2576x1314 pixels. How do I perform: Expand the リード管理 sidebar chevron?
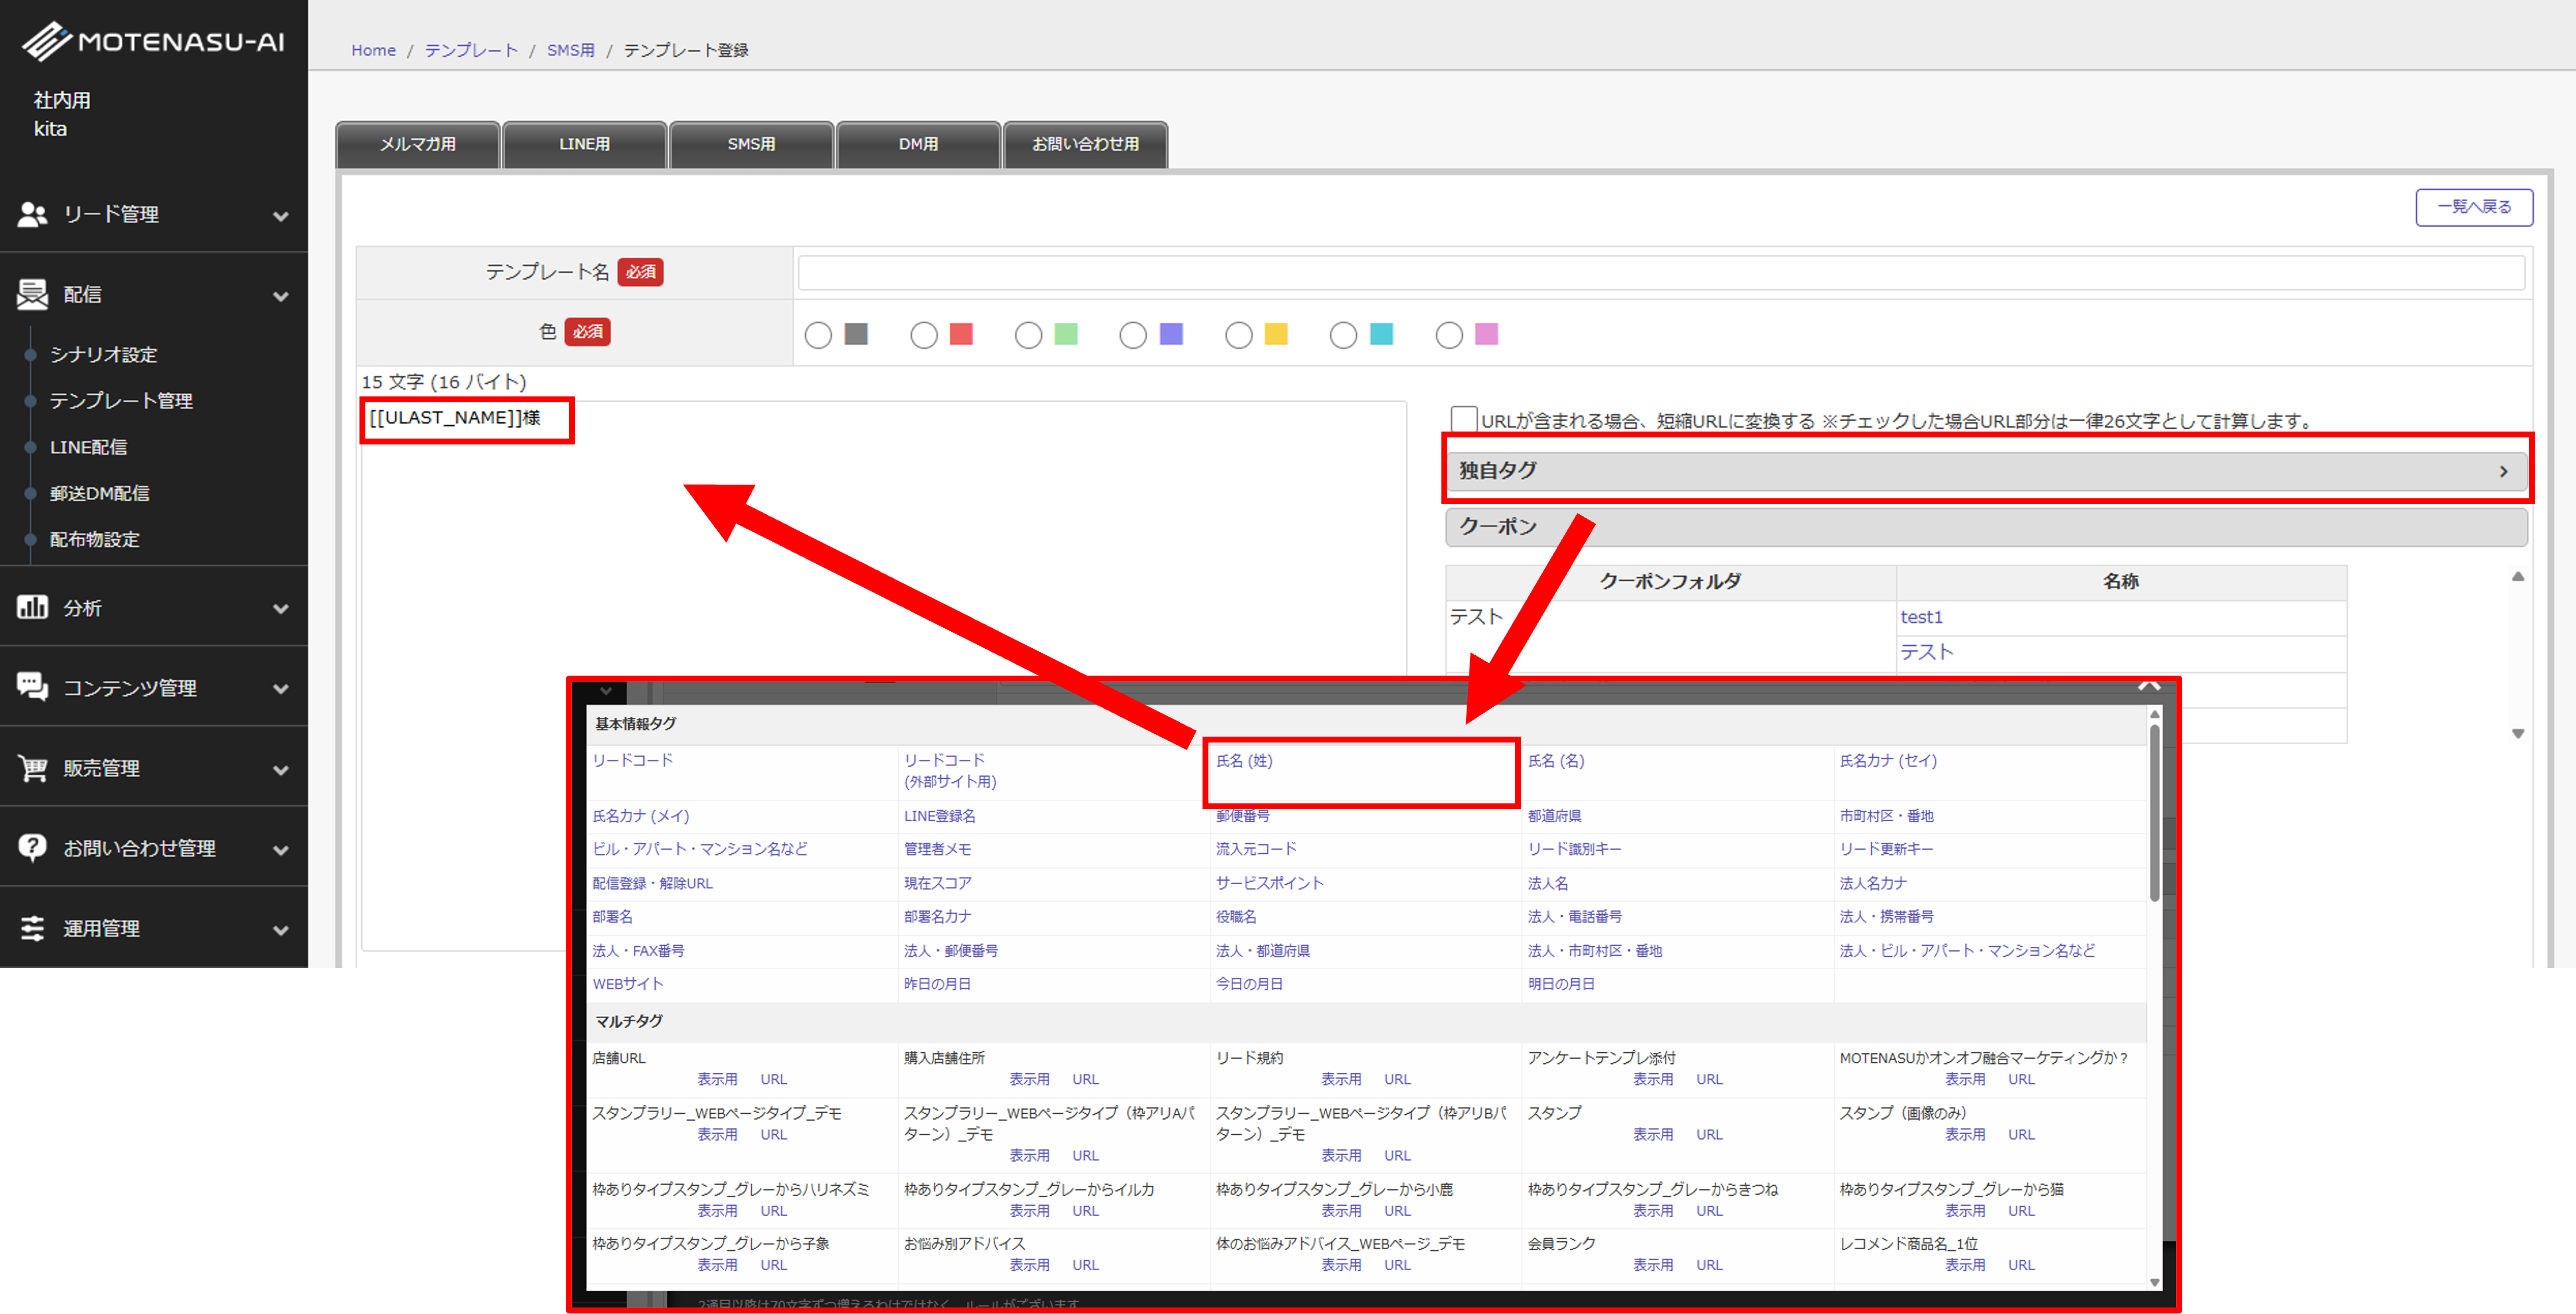tap(281, 216)
